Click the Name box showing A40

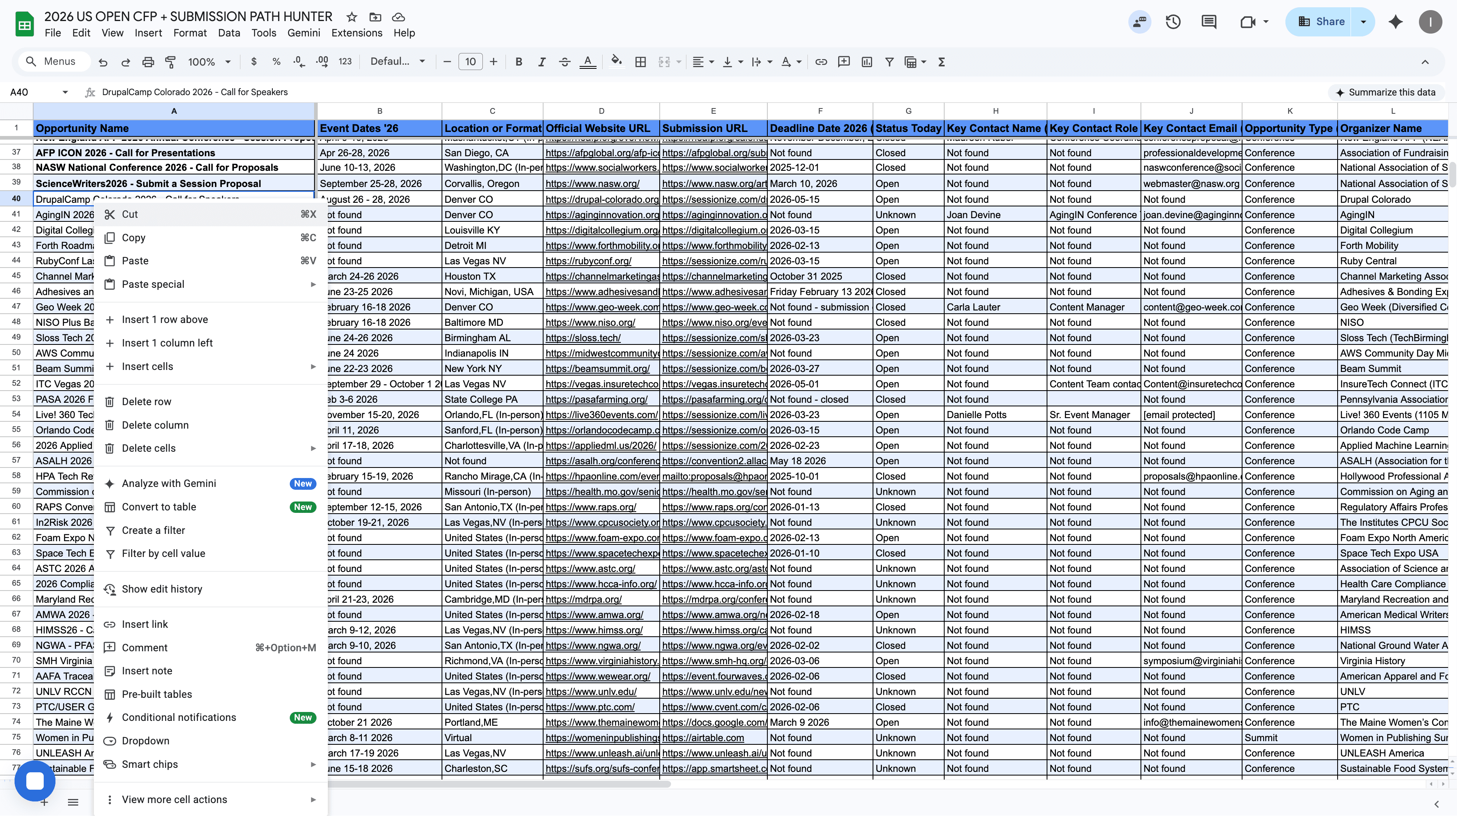pyautogui.click(x=38, y=92)
